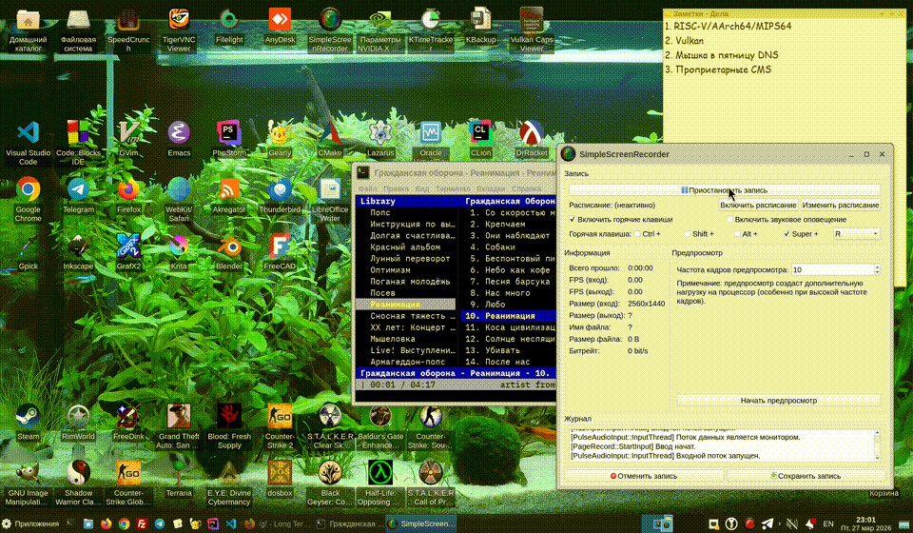Launch the AnyDesk desktop shortcut
The width and height of the screenshot is (913, 533).
coord(280,27)
